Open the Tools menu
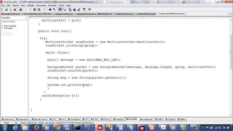The height and width of the screenshot is (131, 233). click(61, 5)
